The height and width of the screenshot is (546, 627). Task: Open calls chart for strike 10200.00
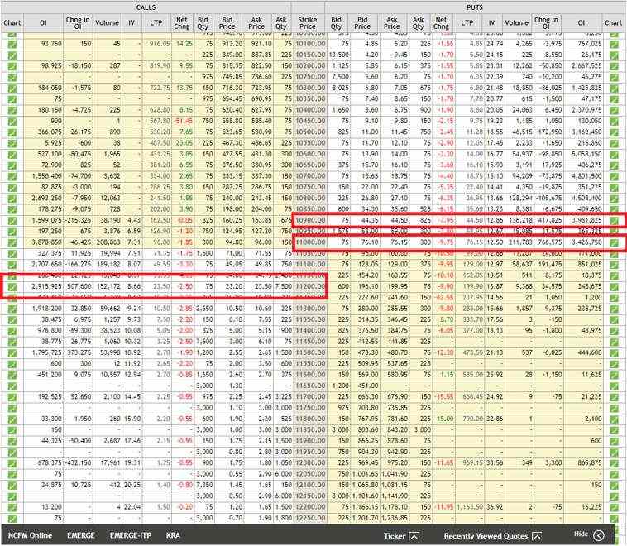point(12,66)
